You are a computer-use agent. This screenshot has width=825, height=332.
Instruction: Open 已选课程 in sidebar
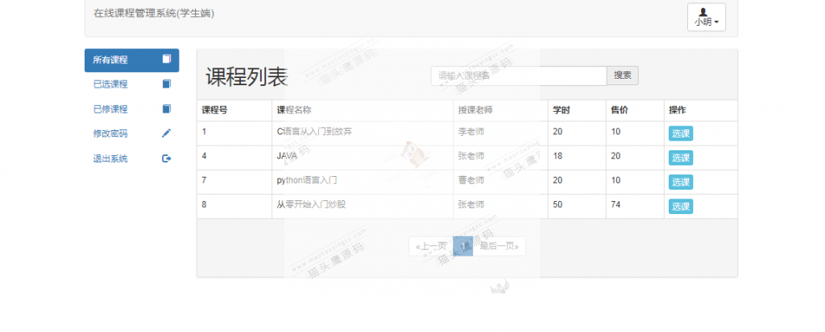coord(131,84)
